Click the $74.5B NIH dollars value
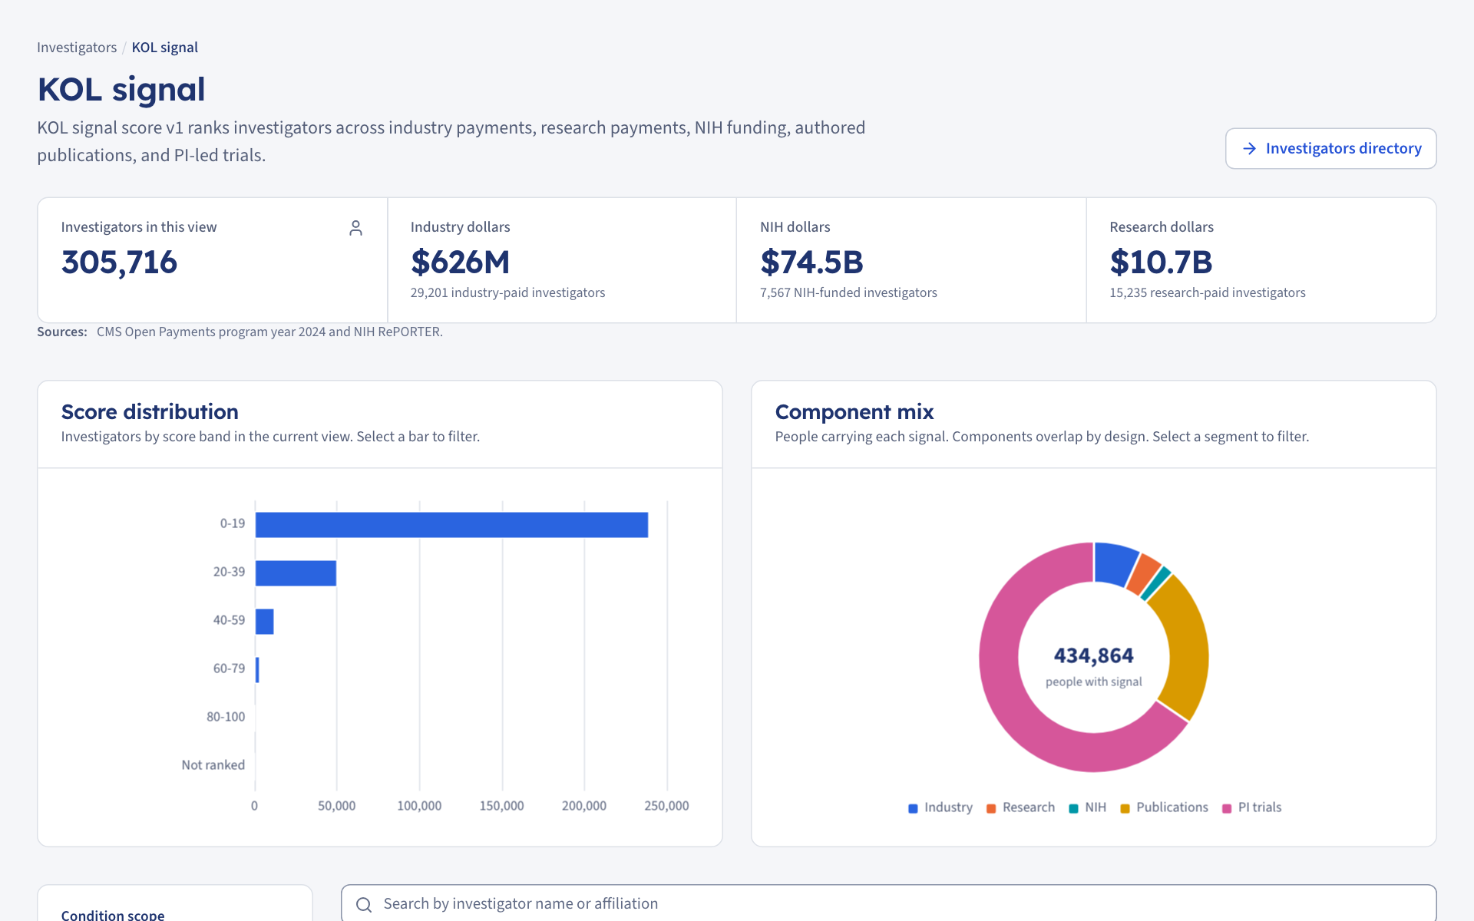 pyautogui.click(x=811, y=262)
